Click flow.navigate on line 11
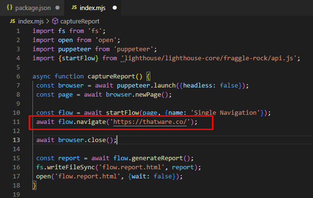Image resolution: width=313 pixels, height=198 pixels. (82, 122)
